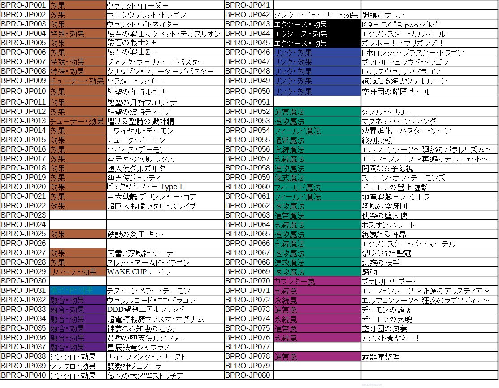Click the DDD聖賢王アルフレッド cell
Screen dimensions: 499x388
point(165,309)
